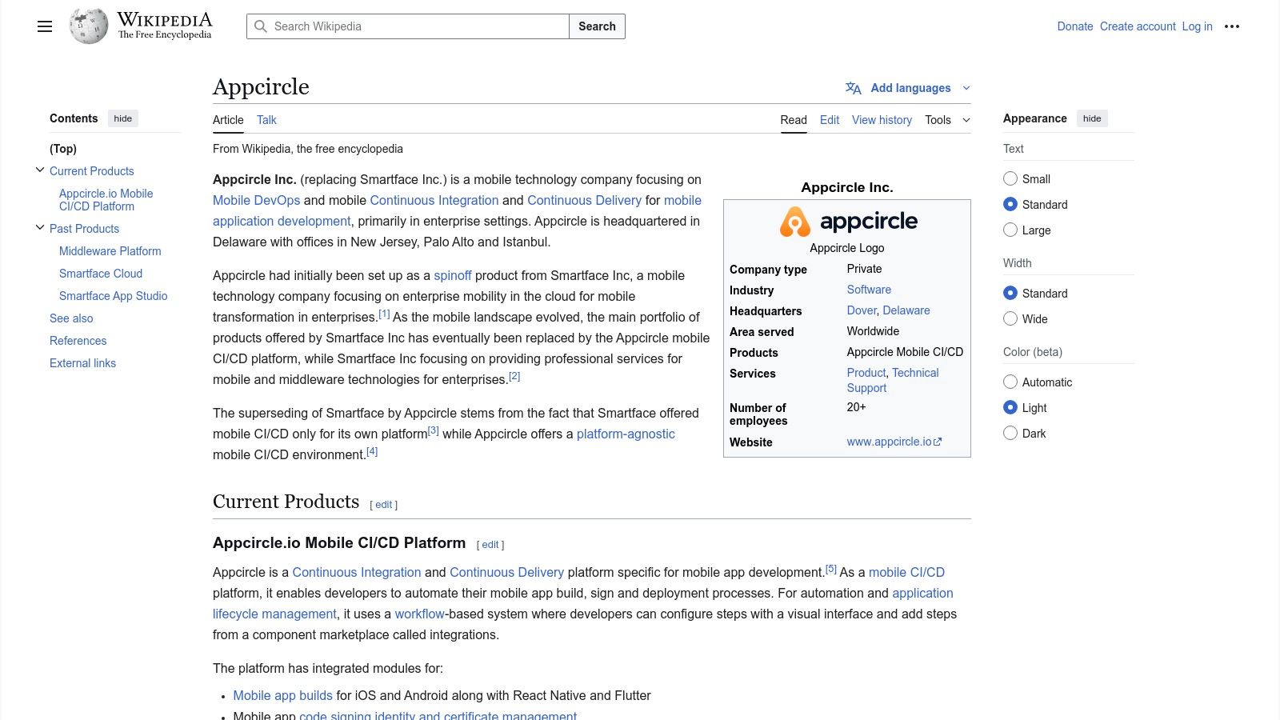Image resolution: width=1280 pixels, height=720 pixels.
Task: Click the Appcircle logo image
Action: [847, 222]
